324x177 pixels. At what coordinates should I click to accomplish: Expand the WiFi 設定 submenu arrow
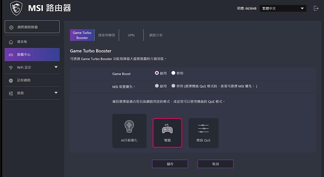pos(56,67)
